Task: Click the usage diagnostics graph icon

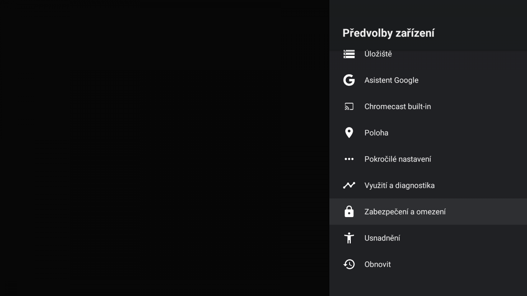Action: (x=349, y=185)
